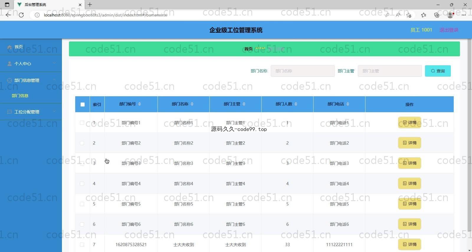Click the 员工 1001 user label
Screen dimensions: 472x252
pyautogui.click(x=421, y=30)
